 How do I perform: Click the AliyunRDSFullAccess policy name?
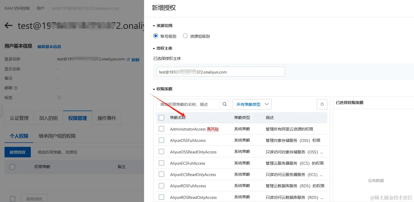pyautogui.click(x=188, y=186)
